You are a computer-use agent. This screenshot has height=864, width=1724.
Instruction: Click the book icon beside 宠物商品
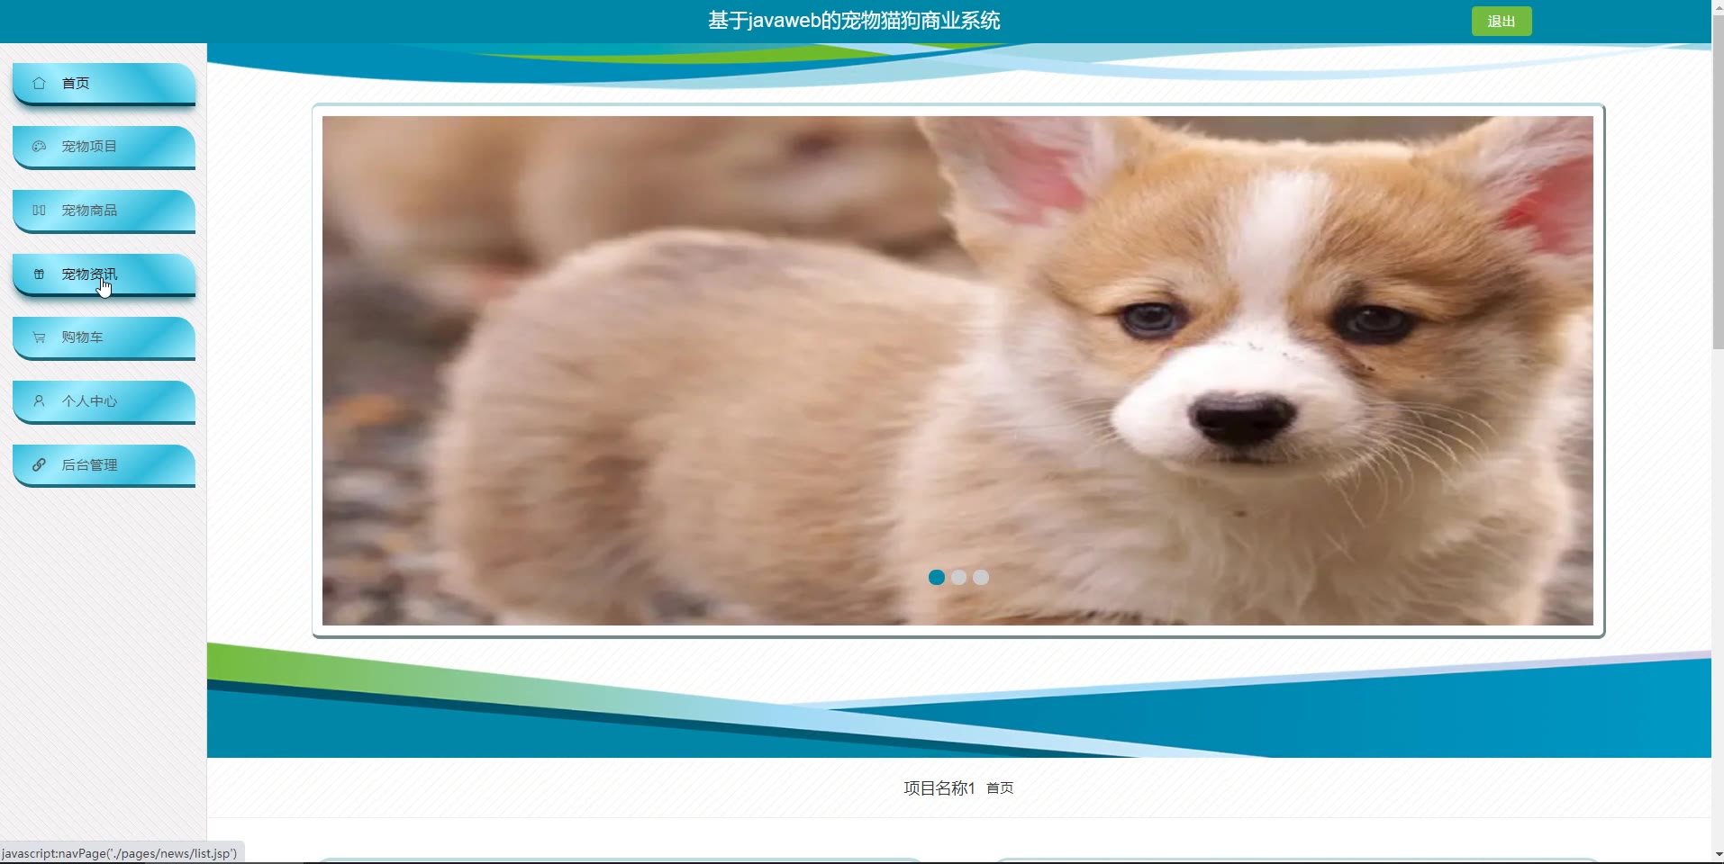click(39, 210)
